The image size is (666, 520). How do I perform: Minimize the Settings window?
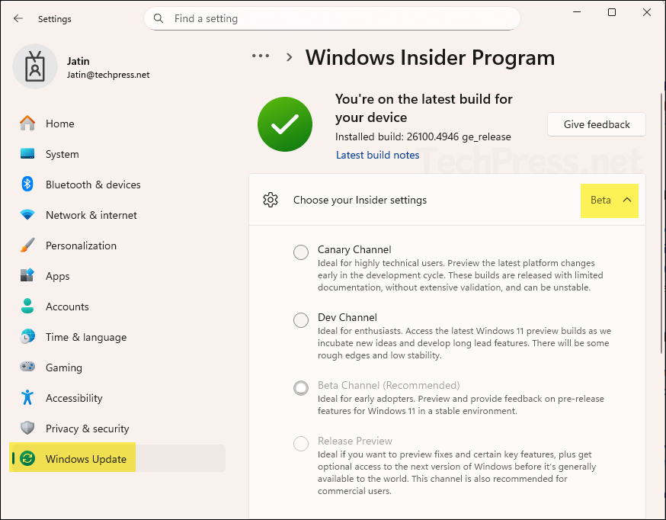(576, 12)
